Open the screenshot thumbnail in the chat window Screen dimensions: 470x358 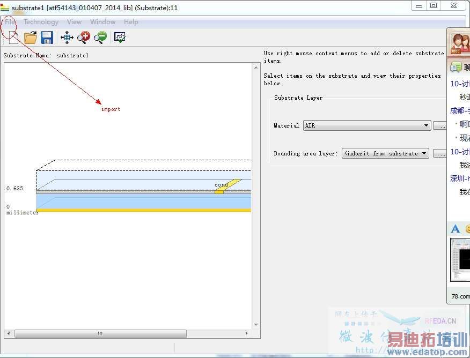[x=460, y=260]
